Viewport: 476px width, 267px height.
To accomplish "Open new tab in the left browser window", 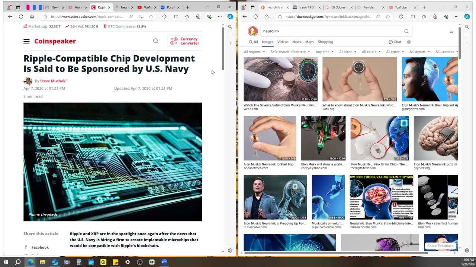I will 187,7.
